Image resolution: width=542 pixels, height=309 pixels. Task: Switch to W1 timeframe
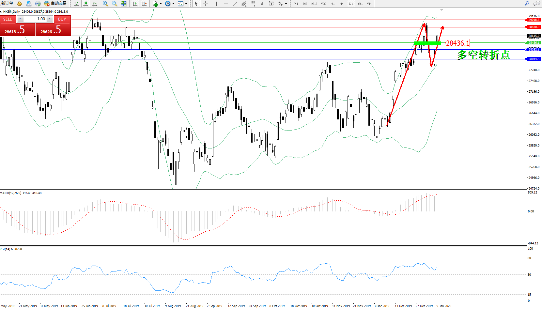point(360,4)
